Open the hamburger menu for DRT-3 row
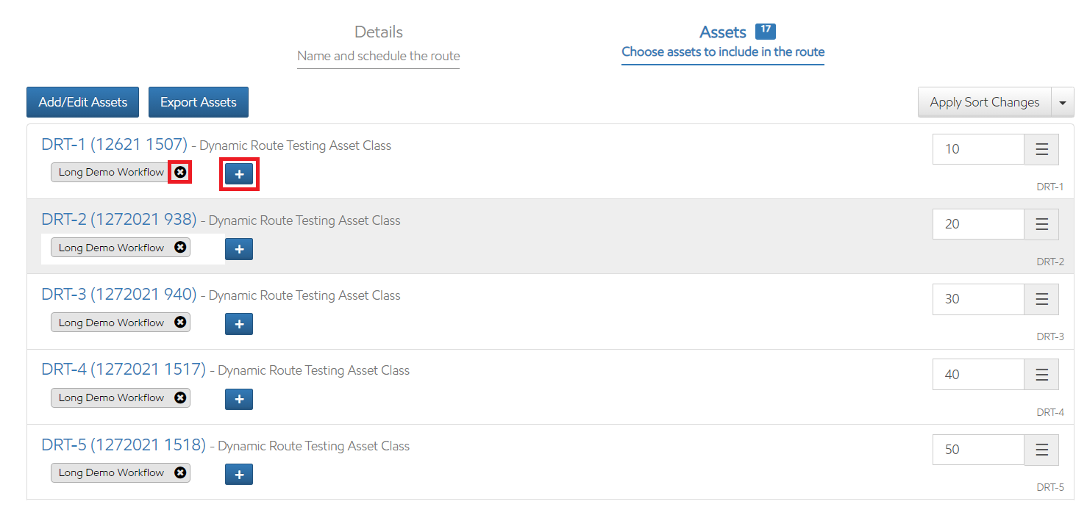This screenshot has width=1087, height=529. [1041, 299]
